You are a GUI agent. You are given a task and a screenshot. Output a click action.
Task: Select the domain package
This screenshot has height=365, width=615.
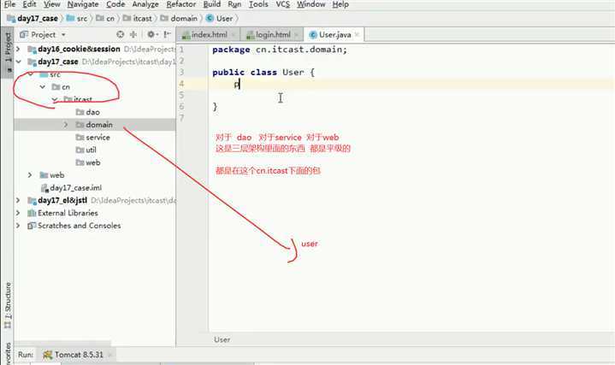point(99,125)
